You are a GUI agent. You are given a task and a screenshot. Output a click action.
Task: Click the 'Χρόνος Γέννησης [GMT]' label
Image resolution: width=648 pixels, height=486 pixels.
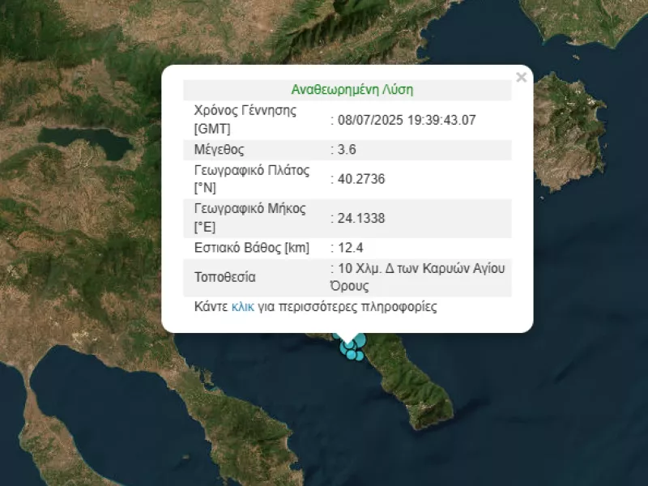[245, 120]
